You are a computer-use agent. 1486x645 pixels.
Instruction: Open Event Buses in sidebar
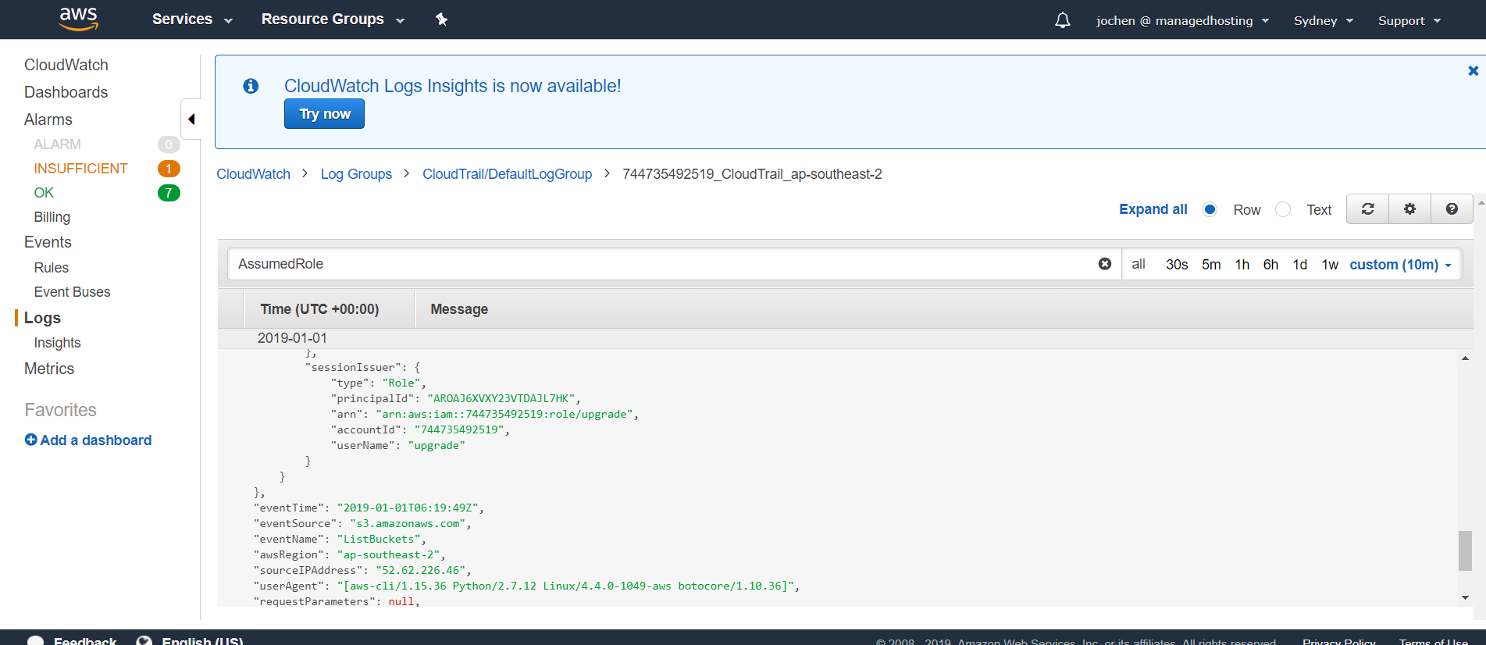(72, 292)
